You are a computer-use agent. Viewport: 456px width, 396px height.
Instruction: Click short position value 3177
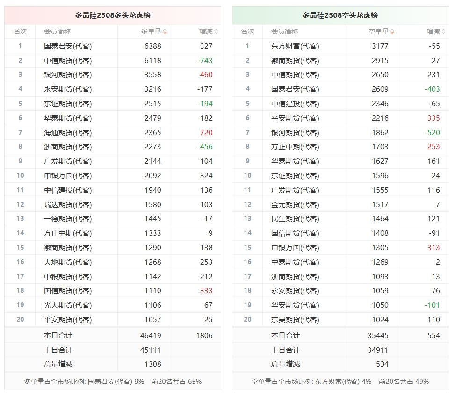(x=380, y=46)
